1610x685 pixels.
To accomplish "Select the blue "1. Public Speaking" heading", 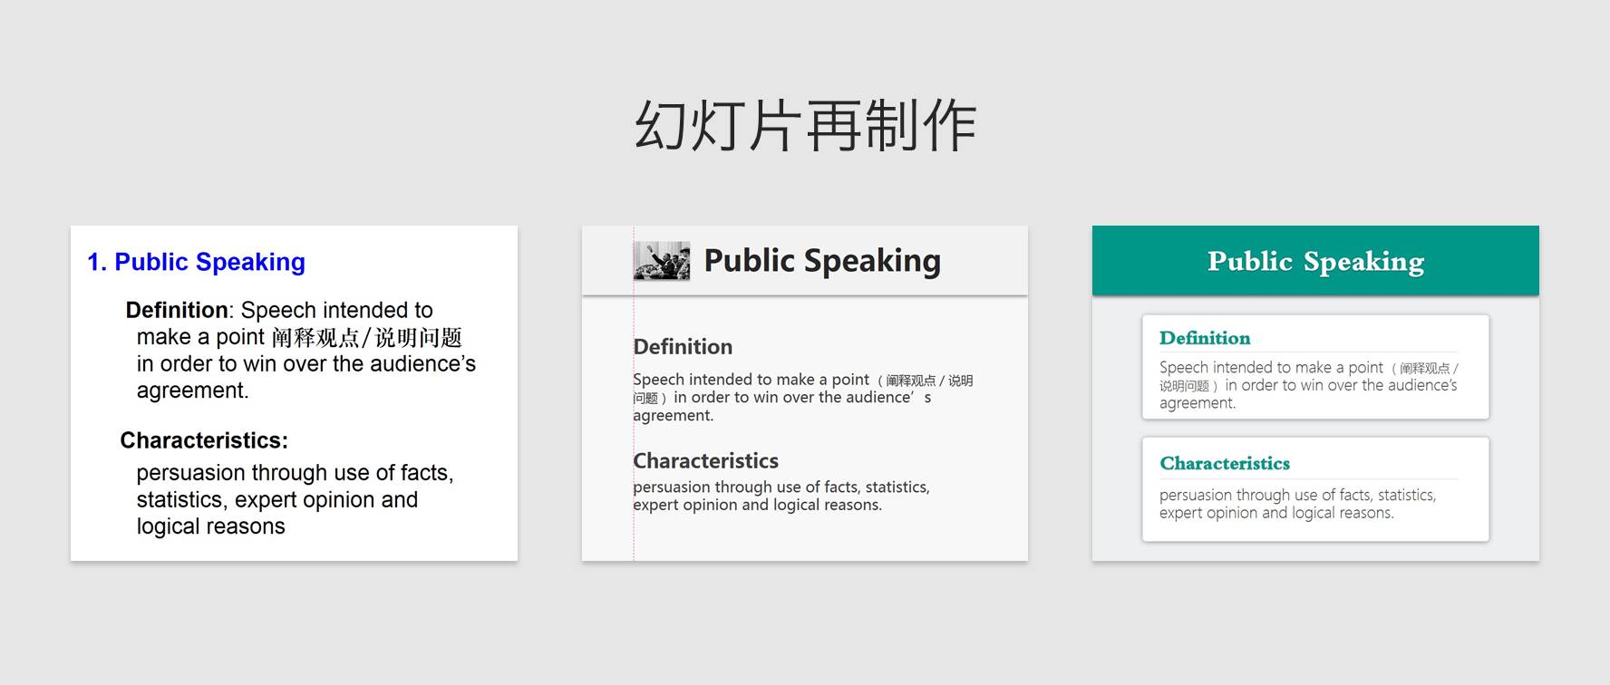I will pos(196,262).
